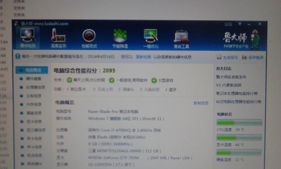
Task: Open the 鲁大师安卓版发布 news link
Action: pyautogui.click(x=231, y=77)
